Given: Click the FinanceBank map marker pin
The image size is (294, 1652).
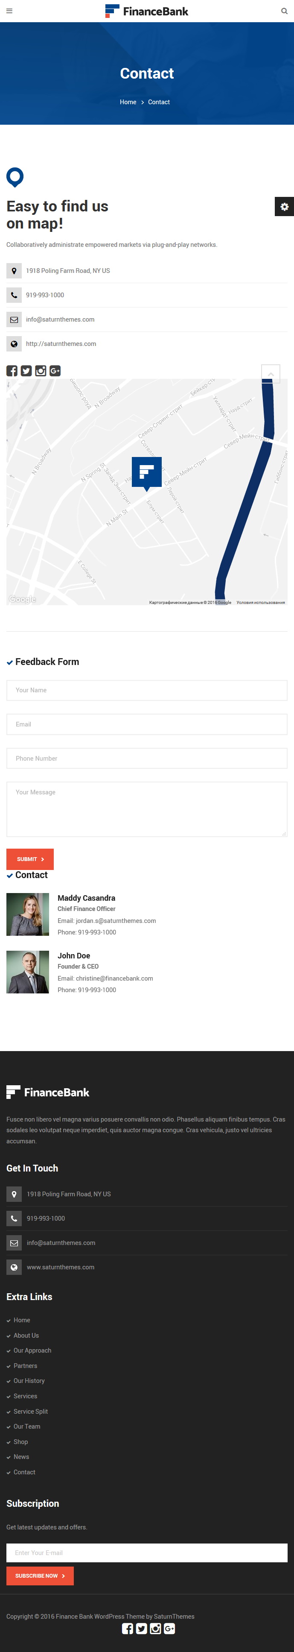Looking at the screenshot, I should pos(147,473).
